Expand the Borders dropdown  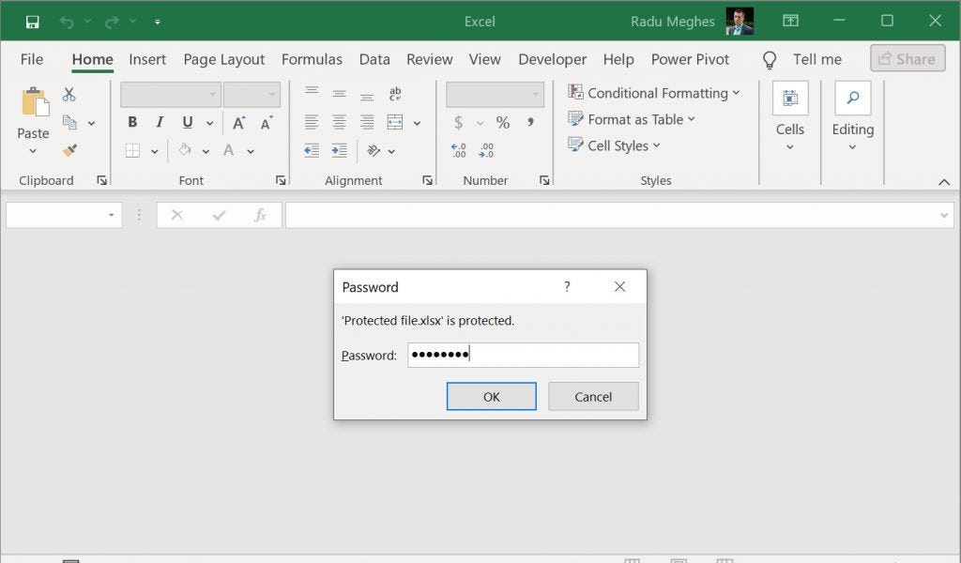pyautogui.click(x=154, y=151)
